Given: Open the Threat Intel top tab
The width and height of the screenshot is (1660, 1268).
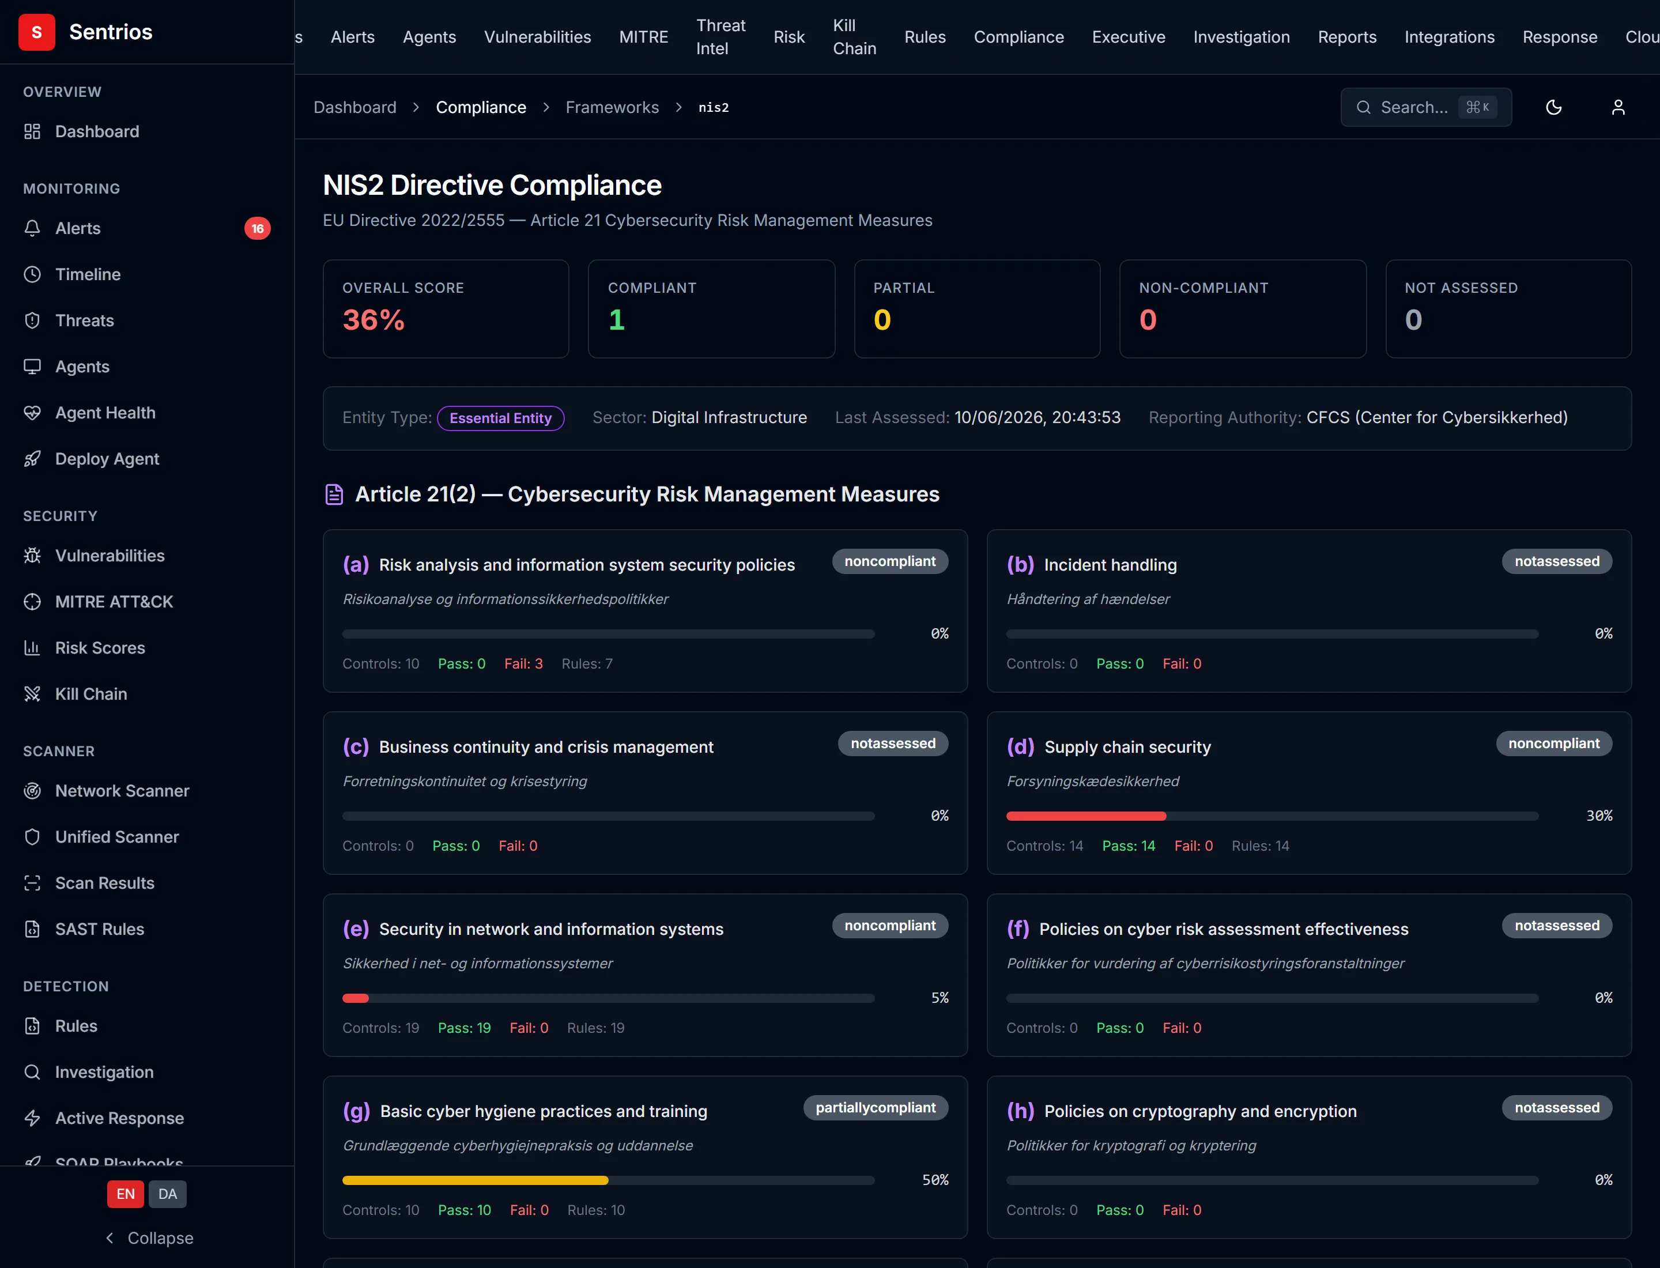Looking at the screenshot, I should (x=721, y=37).
